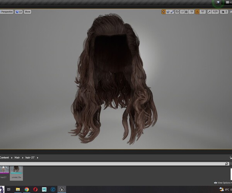Click the search magnifier icon
This screenshot has width=232, height=193.
(227, 164)
